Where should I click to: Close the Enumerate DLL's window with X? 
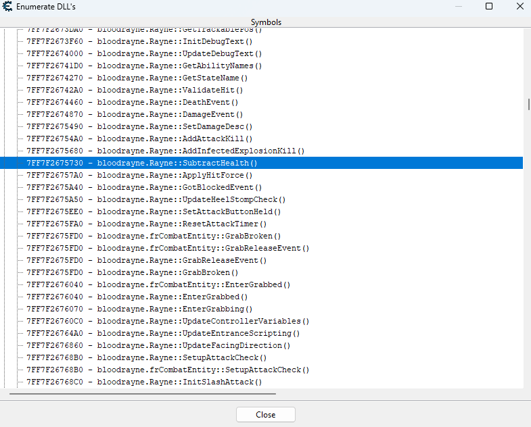click(x=520, y=6)
